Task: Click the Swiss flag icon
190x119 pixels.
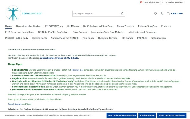Action: pos(141,2)
